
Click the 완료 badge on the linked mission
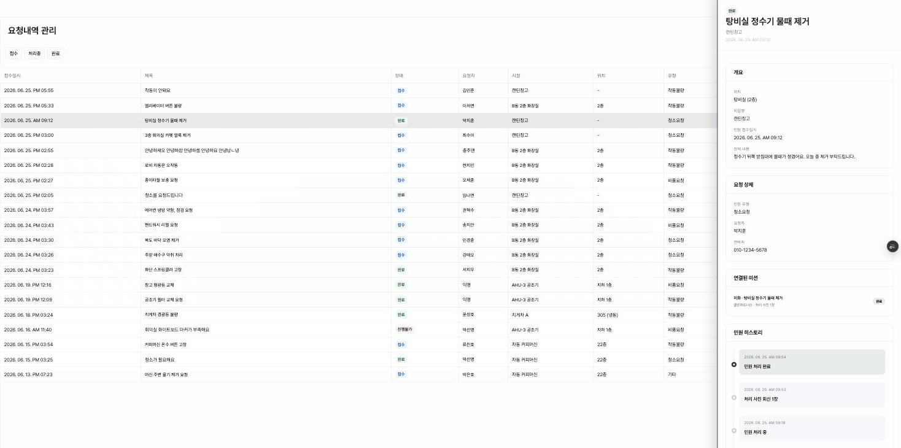coord(879,301)
